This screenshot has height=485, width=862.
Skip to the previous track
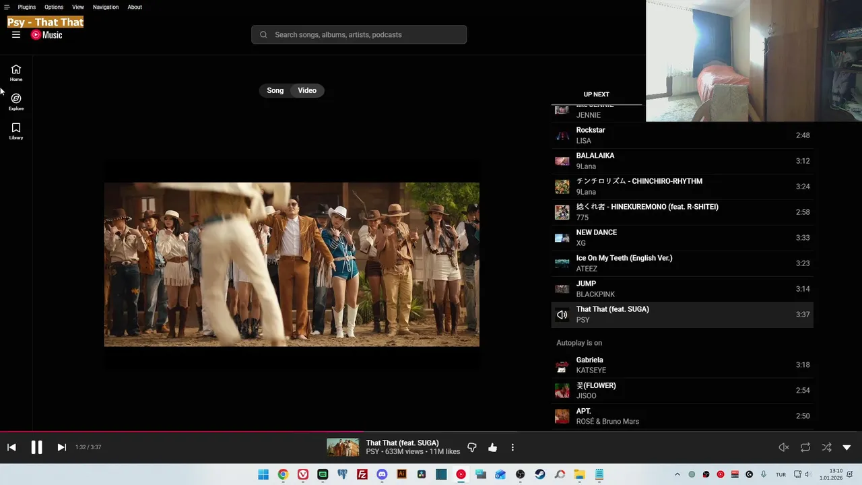coord(11,447)
